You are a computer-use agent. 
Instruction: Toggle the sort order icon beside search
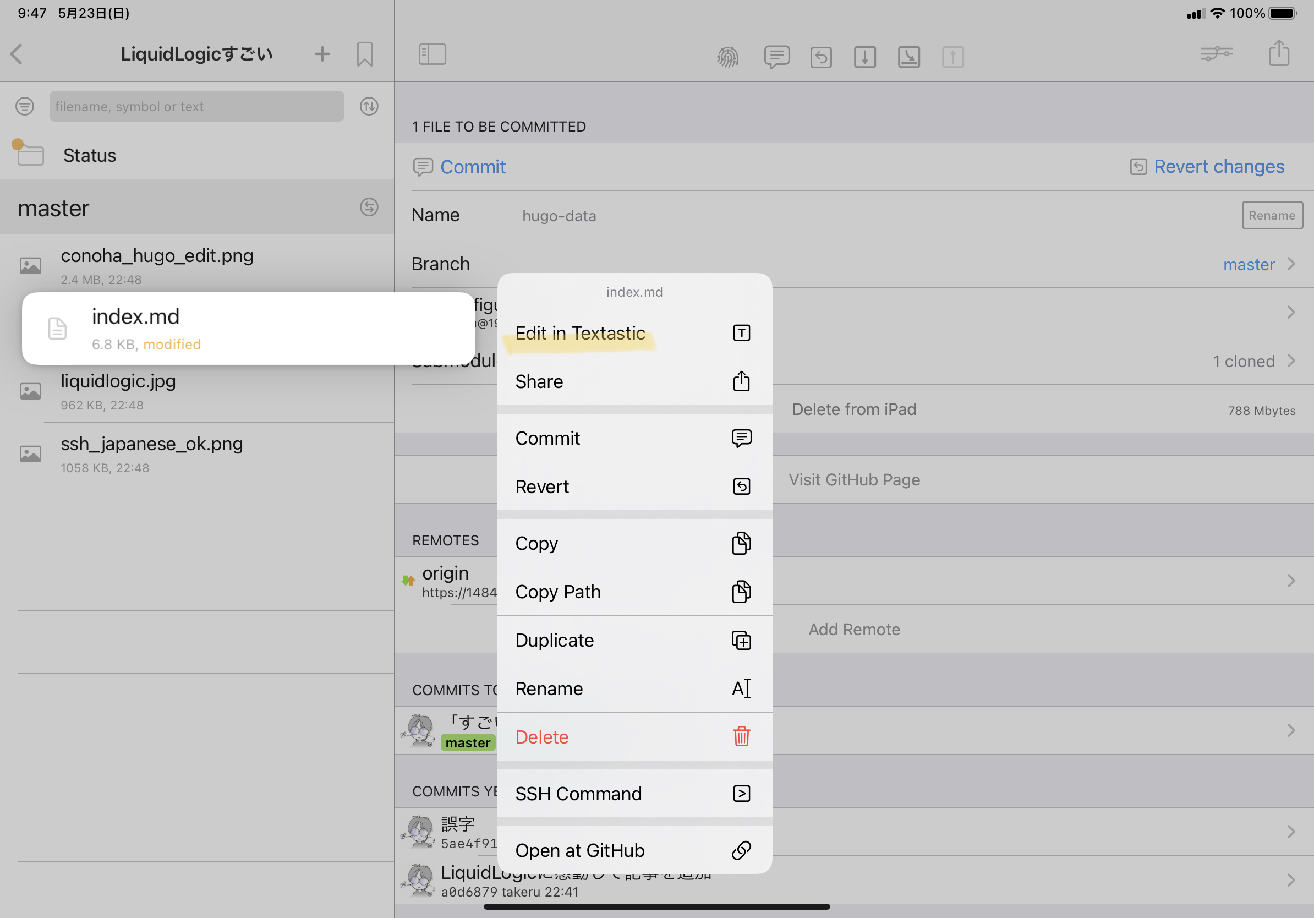tap(369, 106)
